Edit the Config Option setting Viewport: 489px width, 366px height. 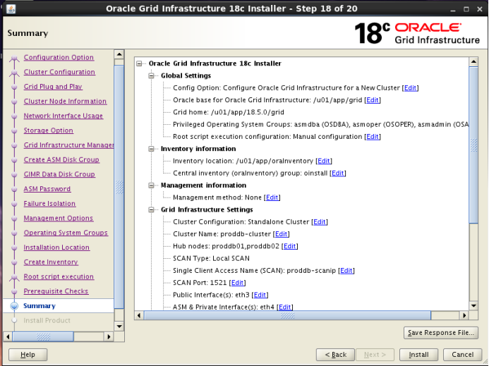point(410,88)
